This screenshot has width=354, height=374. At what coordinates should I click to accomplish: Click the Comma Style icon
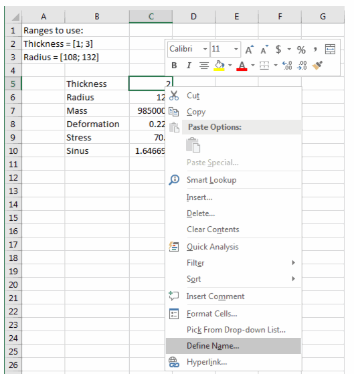click(x=315, y=50)
